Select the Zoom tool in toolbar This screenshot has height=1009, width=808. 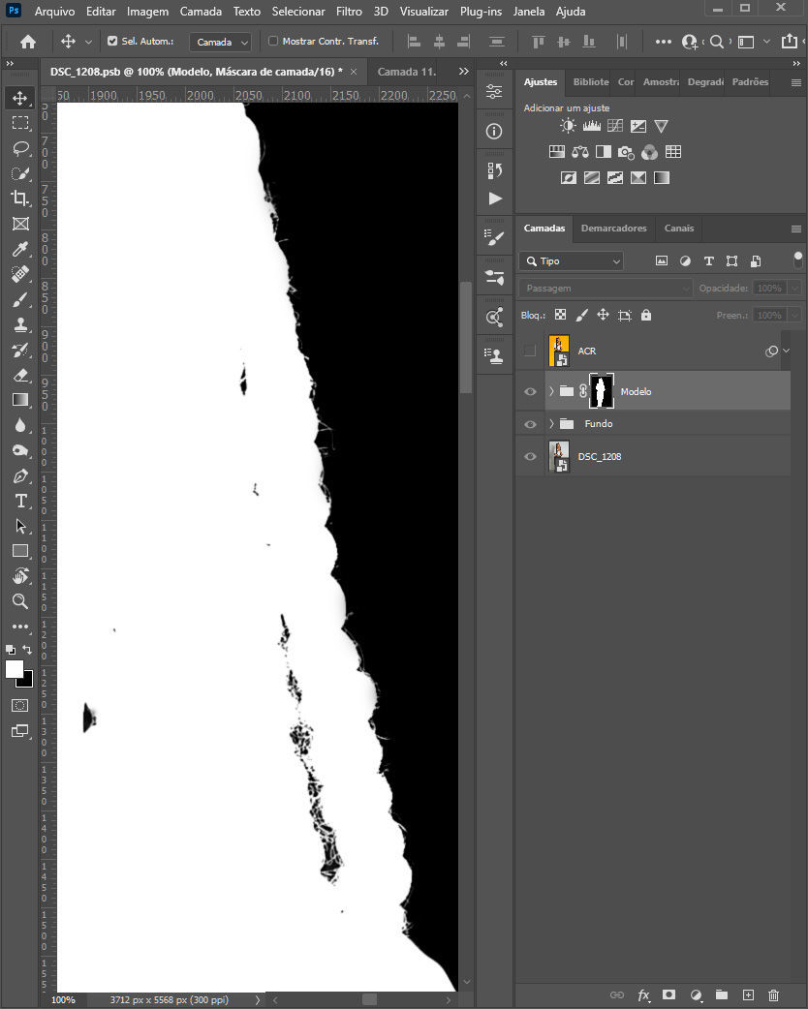point(20,601)
